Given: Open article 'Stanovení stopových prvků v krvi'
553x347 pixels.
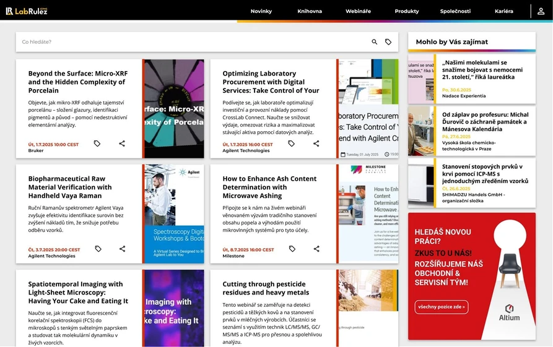Looking at the screenshot, I should [x=486, y=174].
